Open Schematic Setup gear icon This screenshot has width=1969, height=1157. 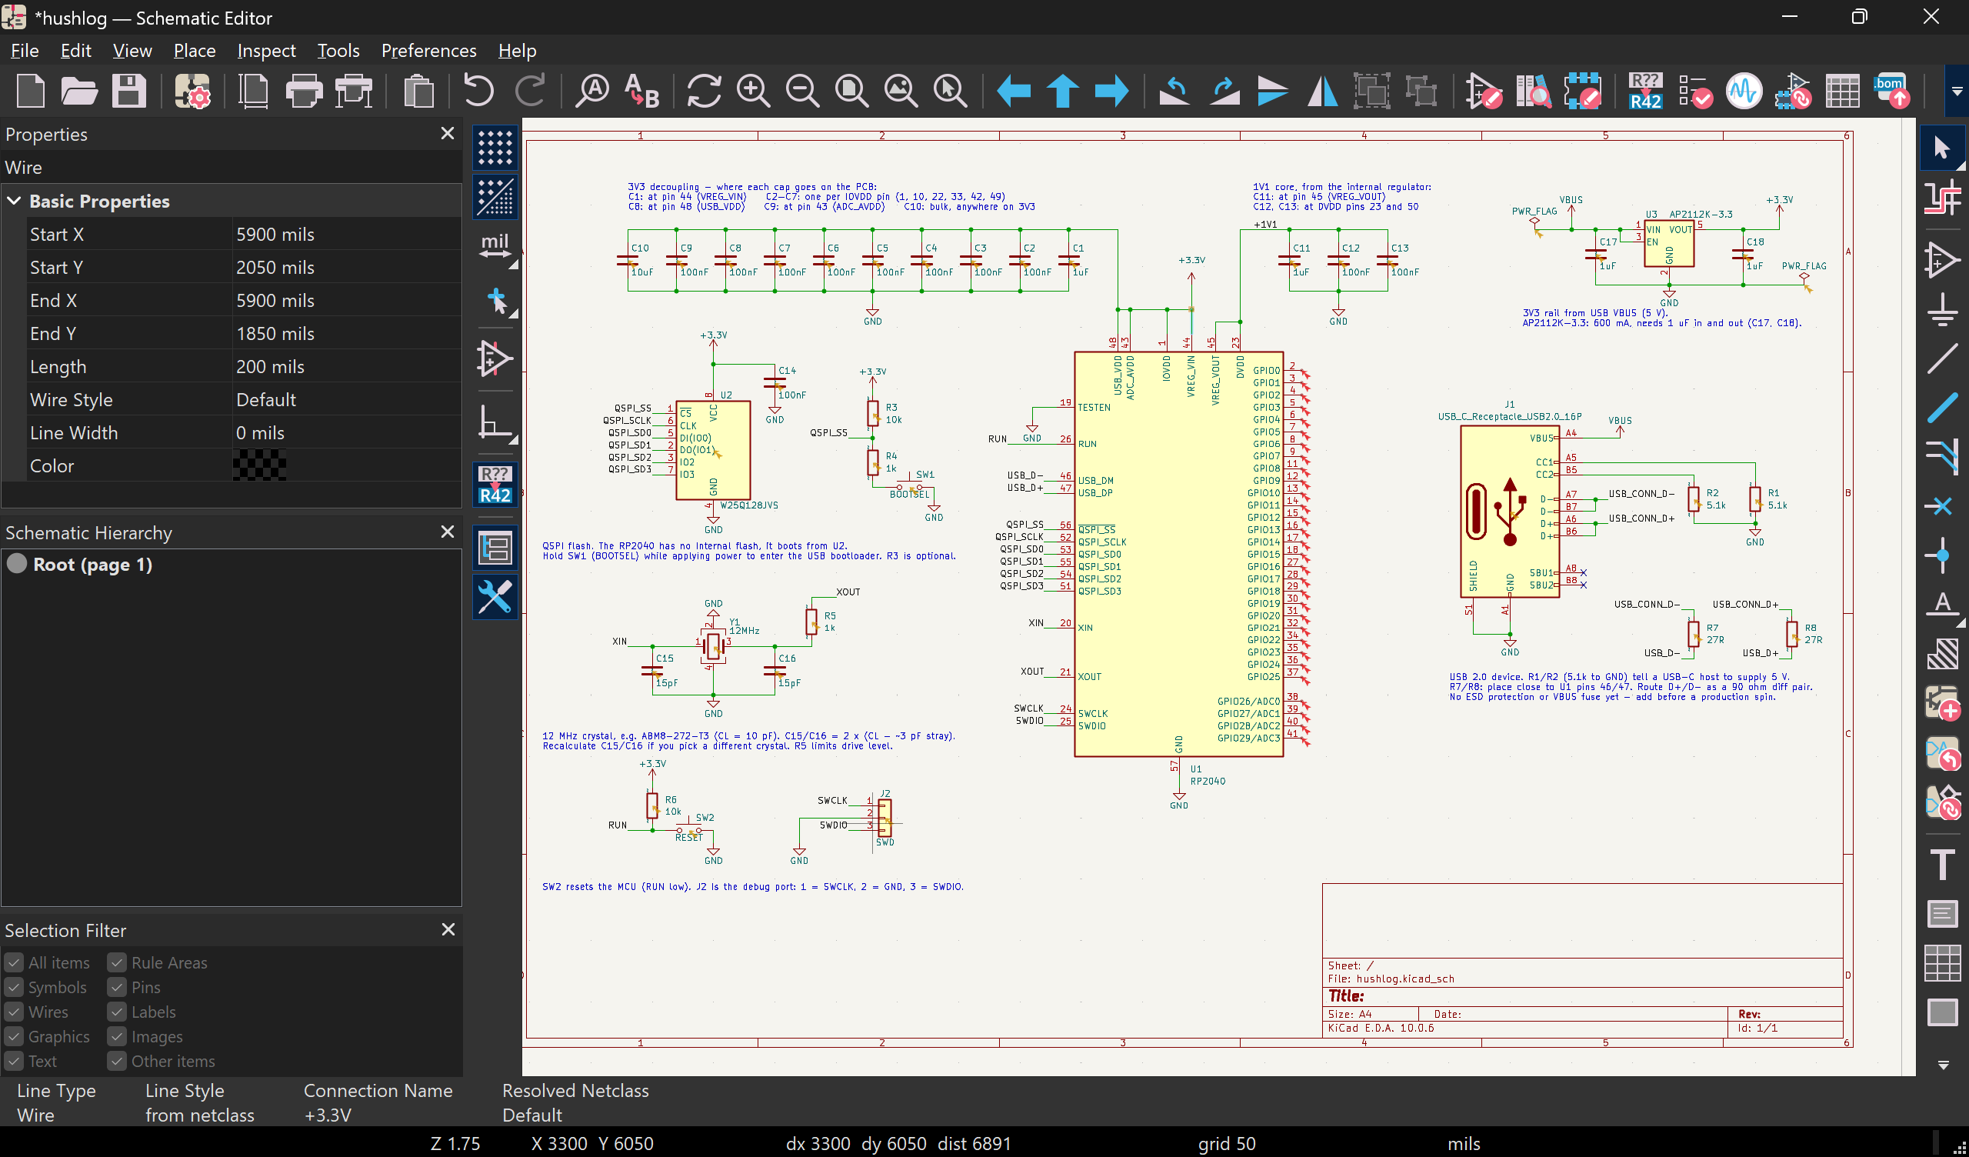pos(192,92)
